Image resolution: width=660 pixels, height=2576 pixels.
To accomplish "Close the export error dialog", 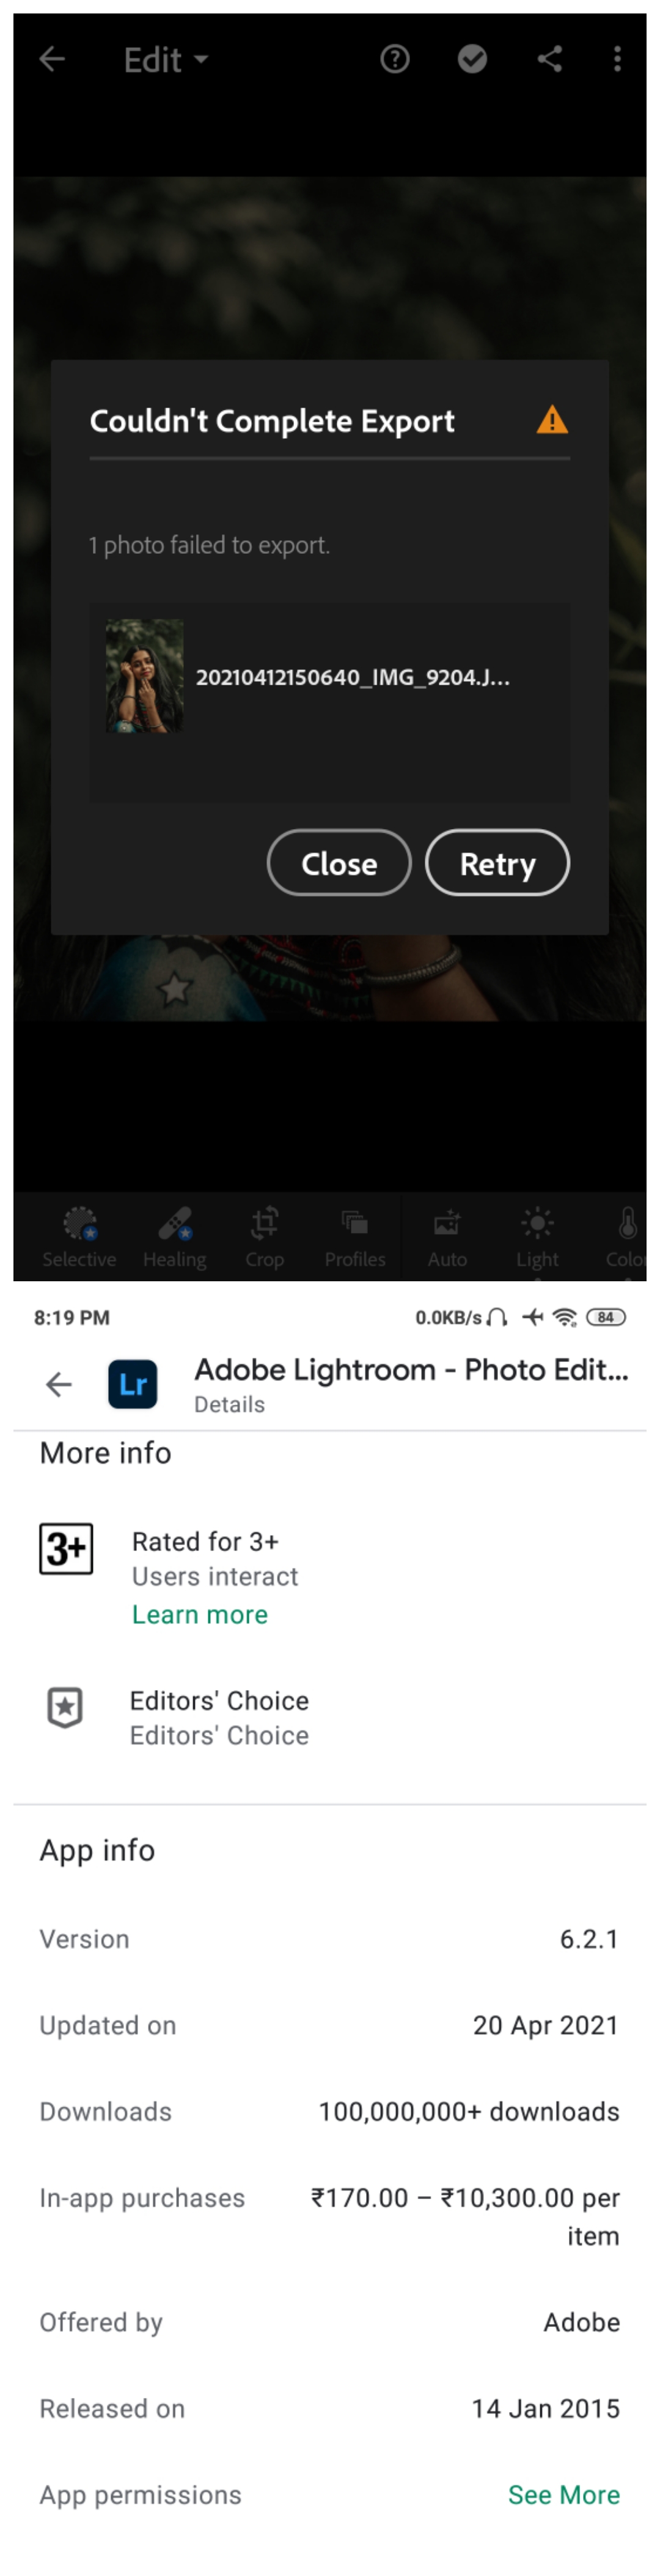I will click(x=339, y=863).
